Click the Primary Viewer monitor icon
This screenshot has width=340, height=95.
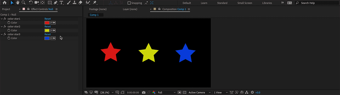(91, 92)
